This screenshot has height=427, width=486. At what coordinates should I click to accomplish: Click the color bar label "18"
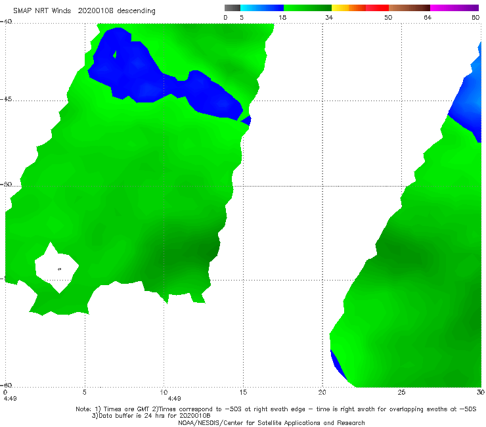(282, 18)
